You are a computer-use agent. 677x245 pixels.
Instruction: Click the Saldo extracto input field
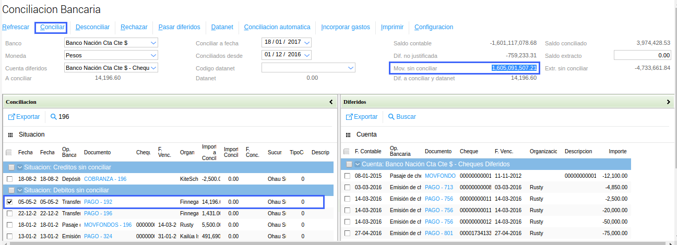coord(642,55)
